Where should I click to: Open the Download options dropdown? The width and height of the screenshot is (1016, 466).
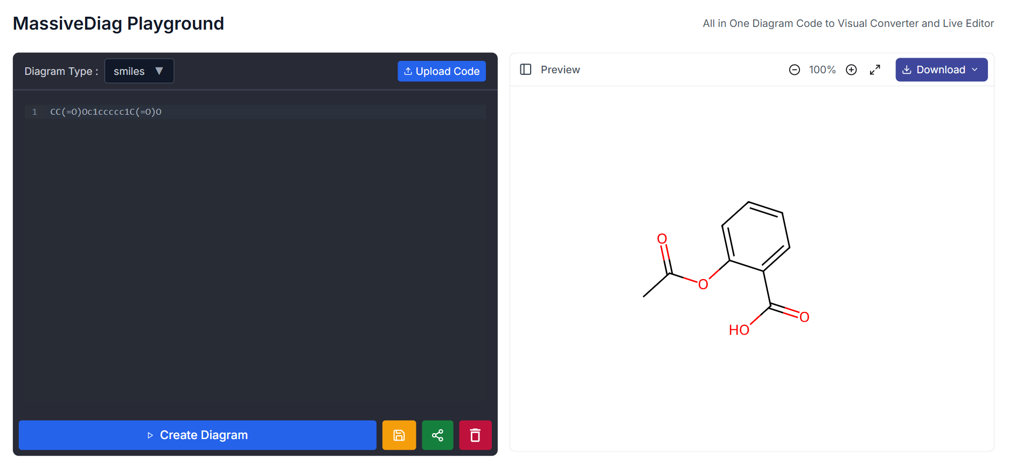point(941,70)
